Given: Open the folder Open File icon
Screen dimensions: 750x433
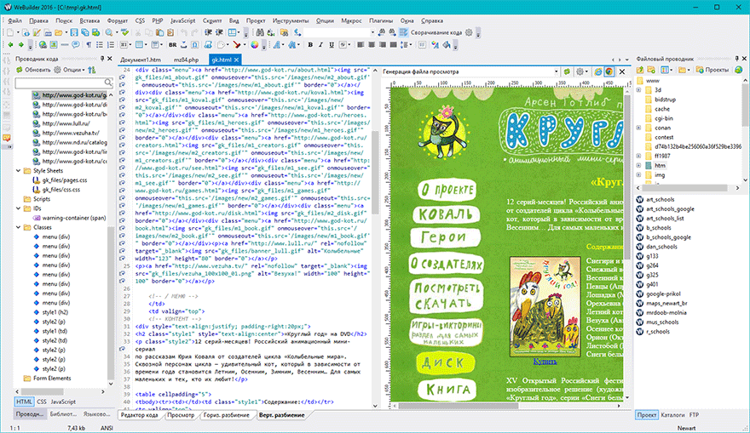Looking at the screenshot, I should [58, 32].
